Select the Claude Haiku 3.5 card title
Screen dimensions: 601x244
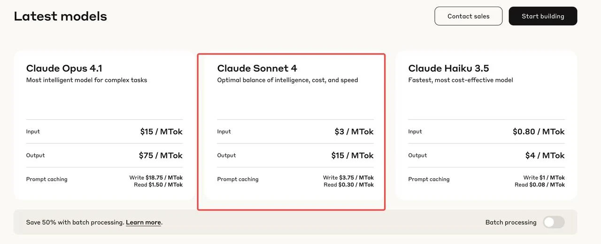(448, 69)
